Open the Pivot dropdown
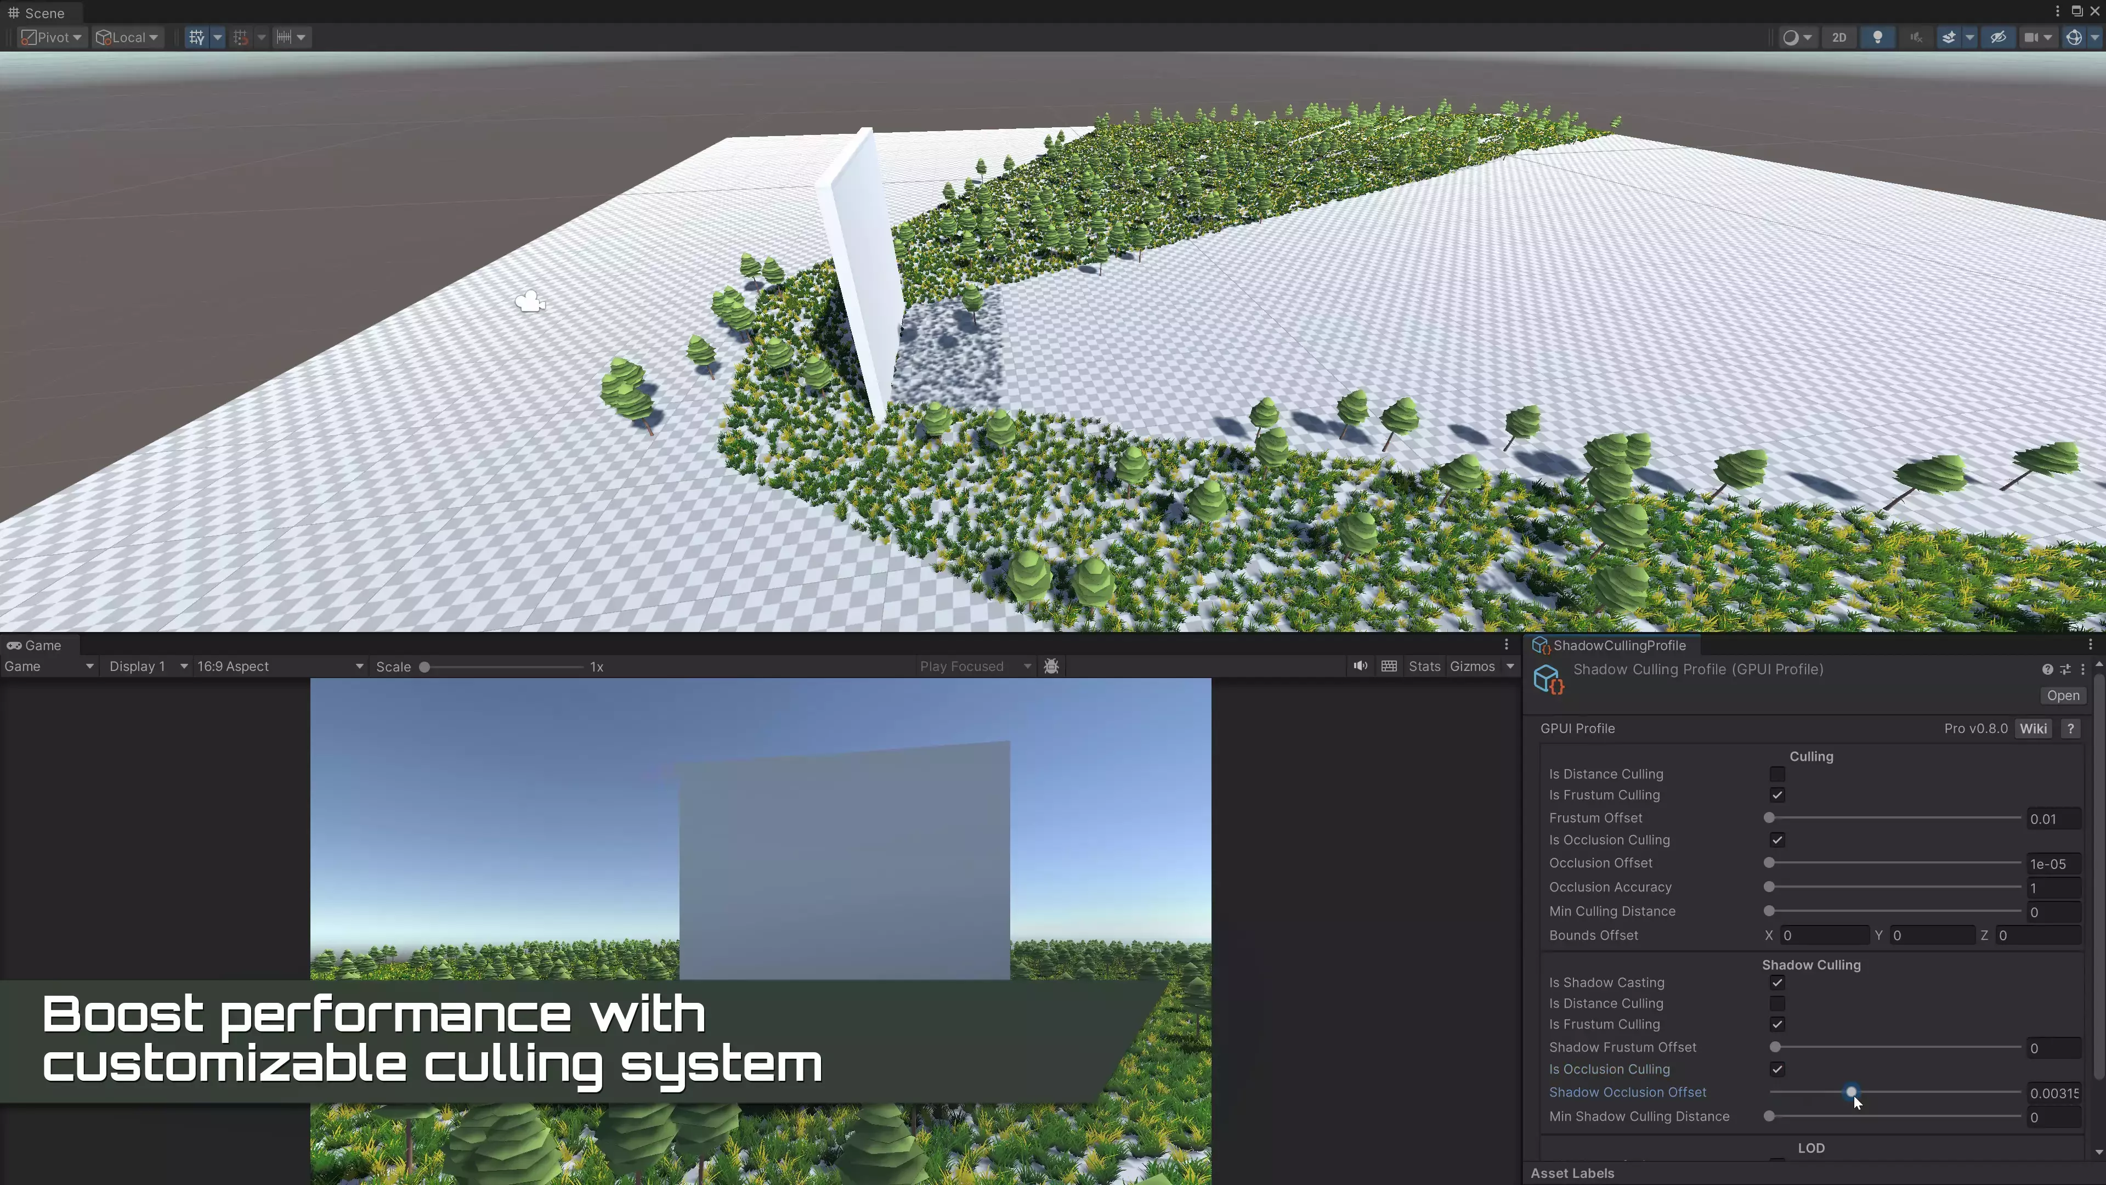The image size is (2106, 1185). [x=52, y=37]
